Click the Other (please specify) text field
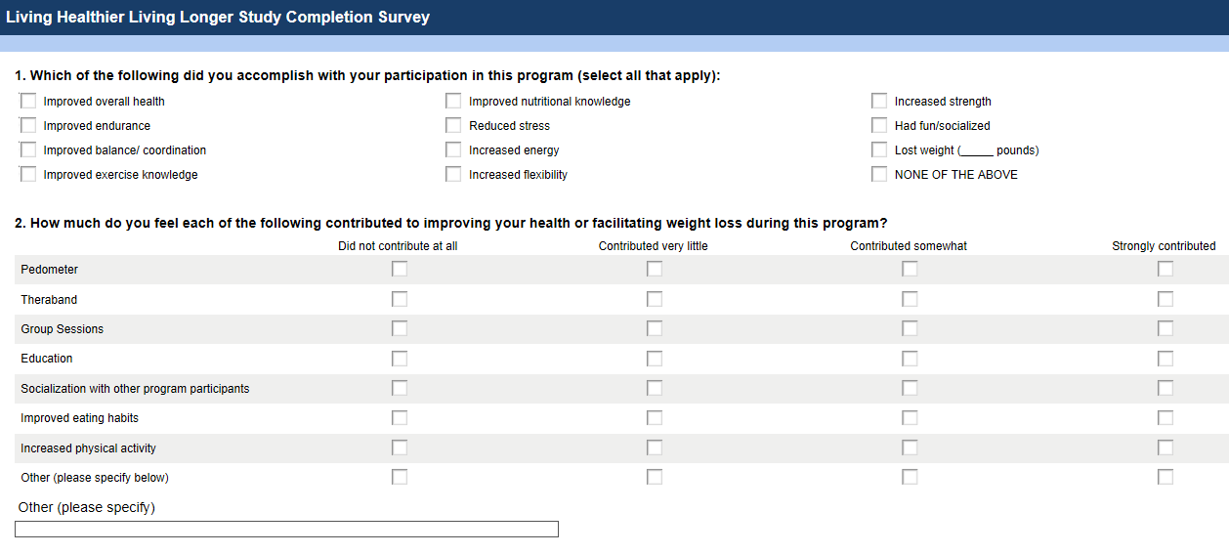1229x554 pixels. 286,530
